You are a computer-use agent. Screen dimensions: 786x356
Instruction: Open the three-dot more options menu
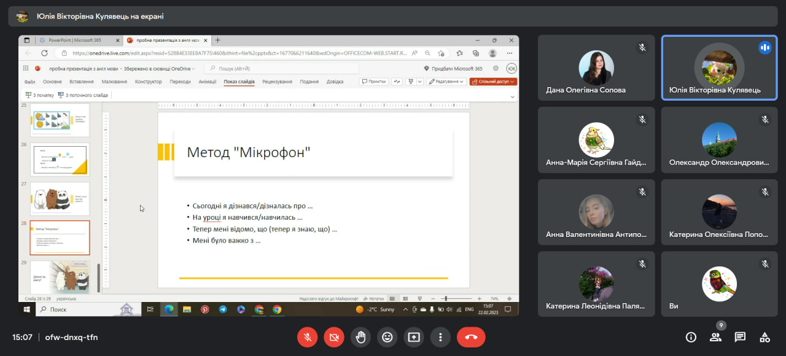coord(440,337)
